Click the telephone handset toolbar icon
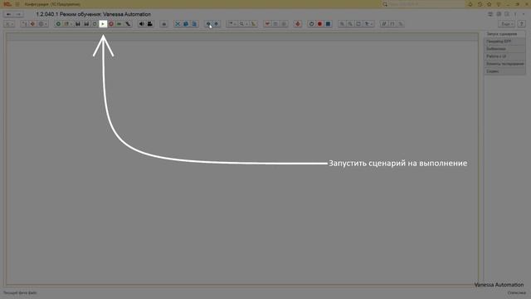The width and height of the screenshot is (531, 299). point(128,24)
